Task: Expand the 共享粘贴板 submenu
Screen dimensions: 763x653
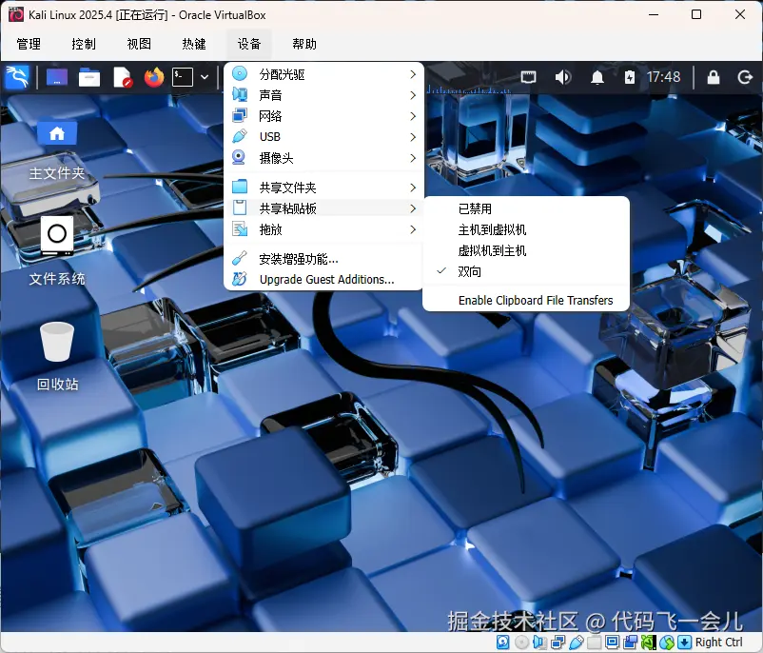Action: pyautogui.click(x=323, y=208)
